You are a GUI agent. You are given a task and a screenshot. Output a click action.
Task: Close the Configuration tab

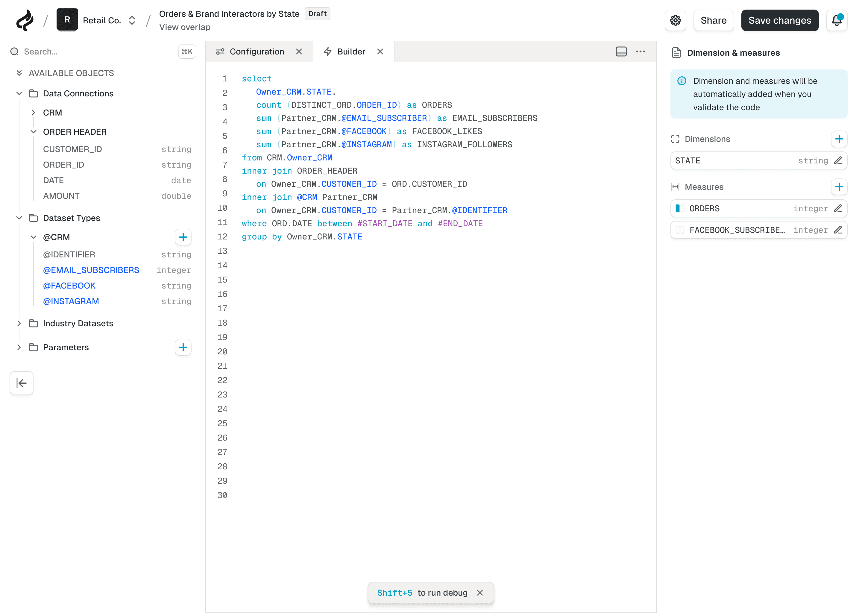pos(299,52)
